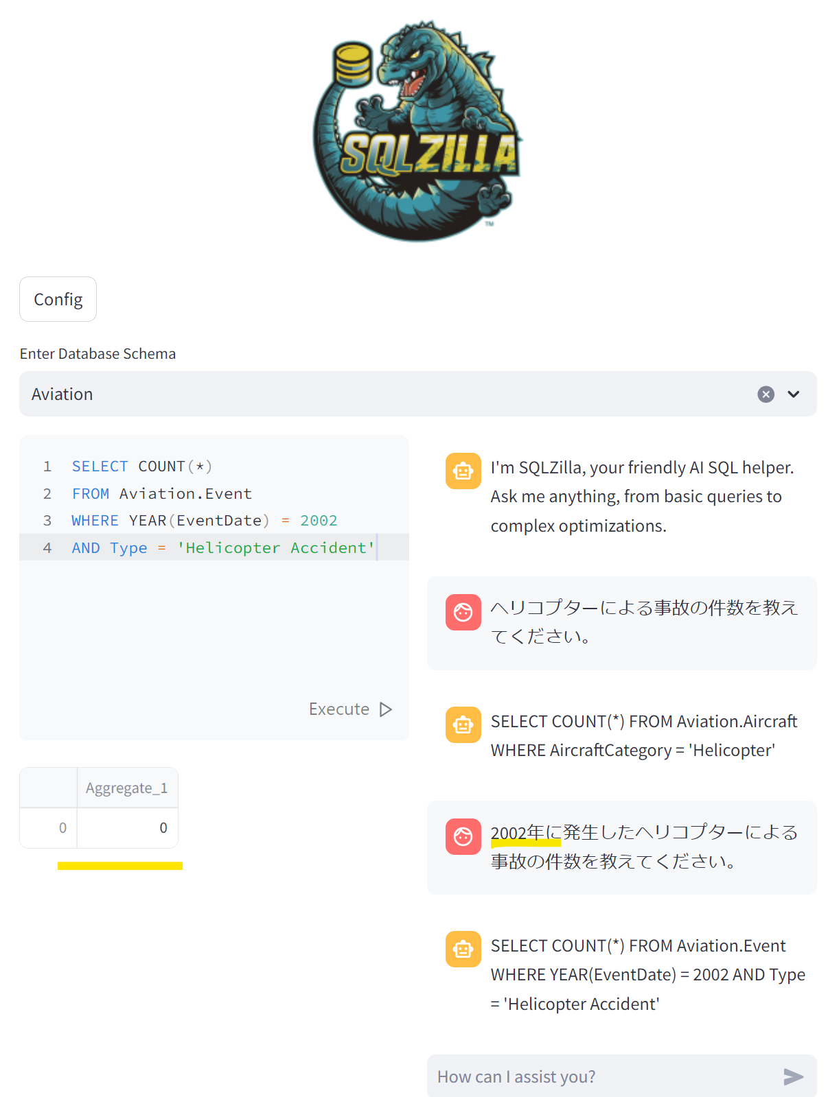
Task: Click the user avatar beside the 2002年 question
Action: 463,836
